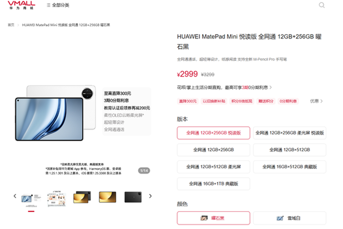The width and height of the screenshot is (343, 229).
Task: Click the 直降300元 discount tag
Action: click(188, 101)
